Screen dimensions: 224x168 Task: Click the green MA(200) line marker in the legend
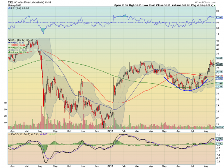[9, 47]
